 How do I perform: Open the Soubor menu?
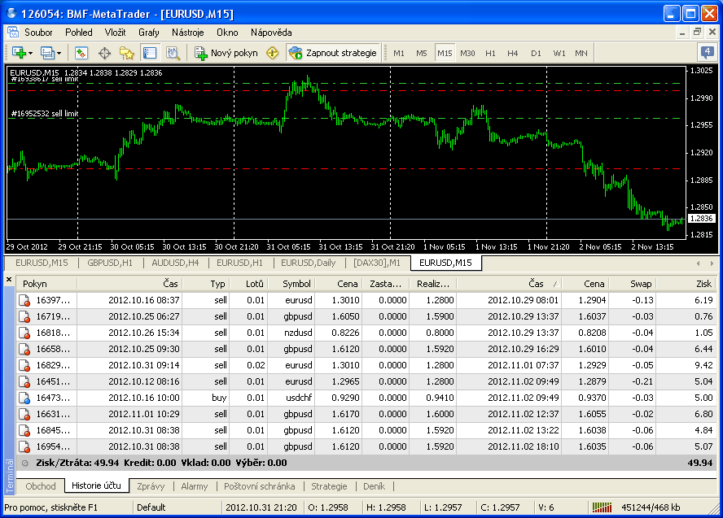(38, 33)
